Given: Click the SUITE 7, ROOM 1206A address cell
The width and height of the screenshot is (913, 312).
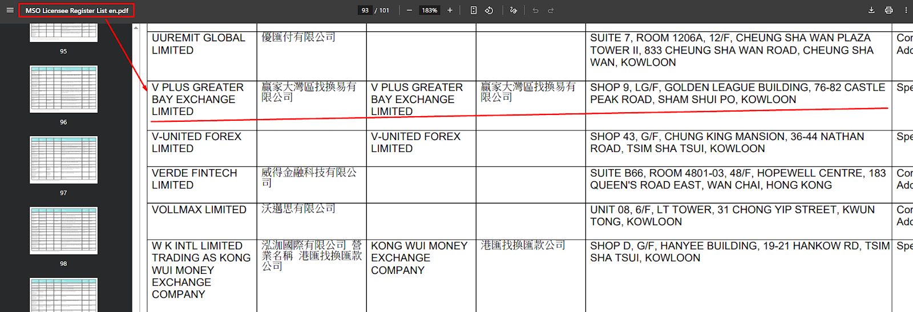Looking at the screenshot, I should coord(738,56).
